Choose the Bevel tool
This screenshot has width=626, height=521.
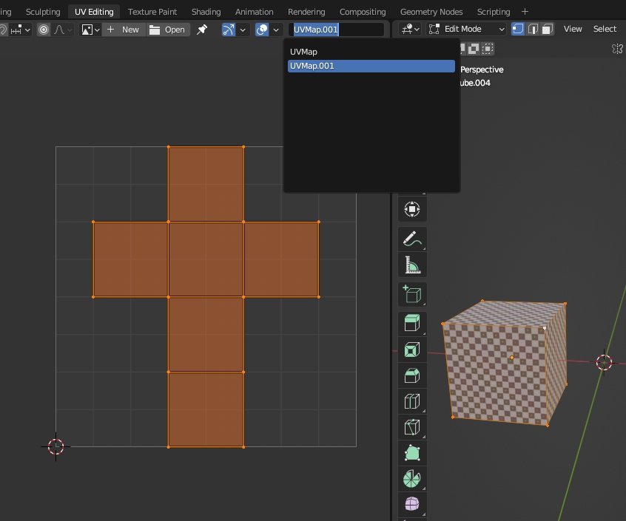[412, 375]
